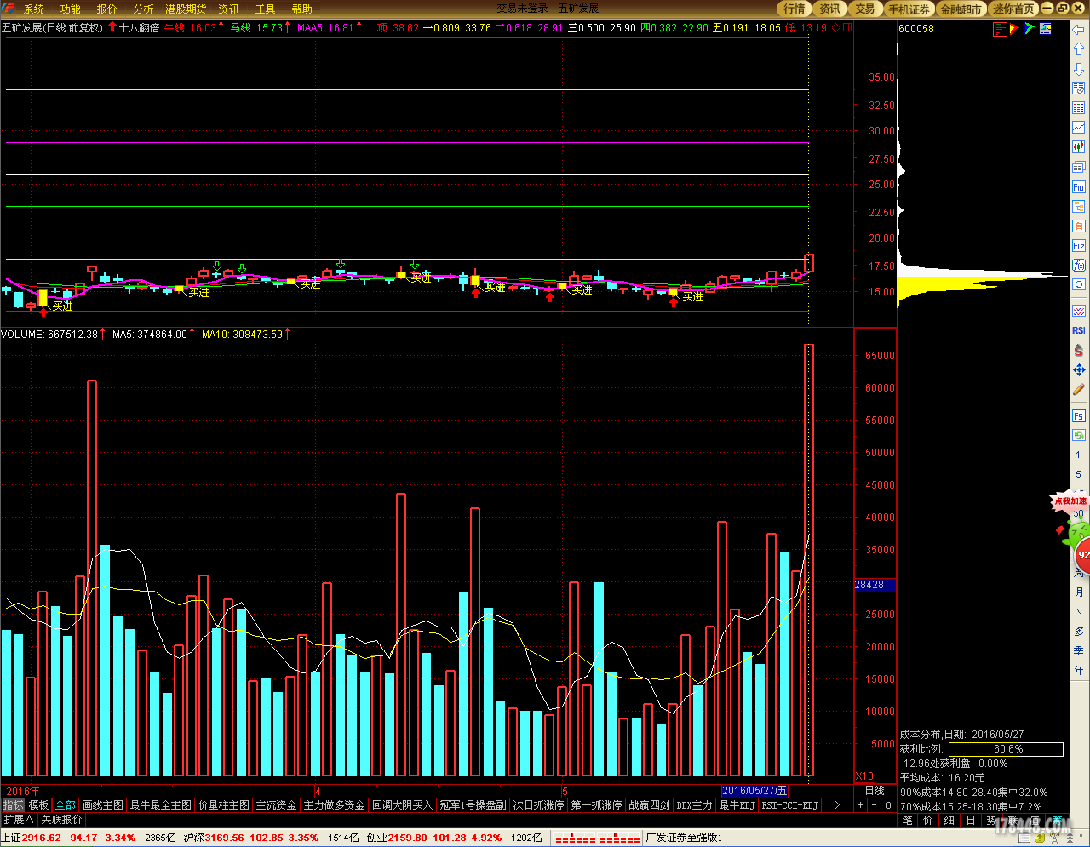Viewport: 1090px width, 847px height.
Task: Switch to quarterly period 季
Action: point(1078,650)
